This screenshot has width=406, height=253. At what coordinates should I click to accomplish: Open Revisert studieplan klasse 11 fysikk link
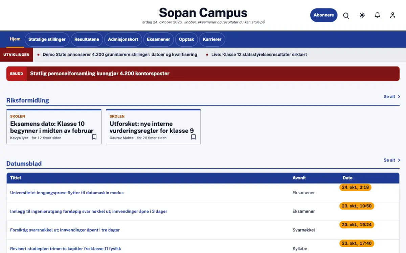[66, 249]
